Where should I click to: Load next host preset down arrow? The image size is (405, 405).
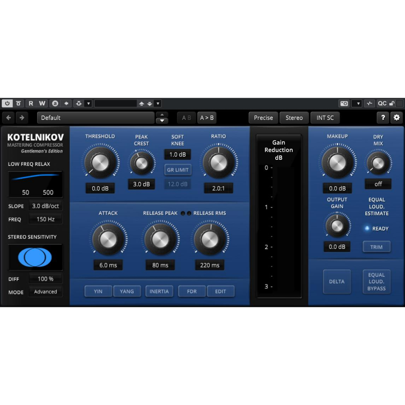point(150,103)
